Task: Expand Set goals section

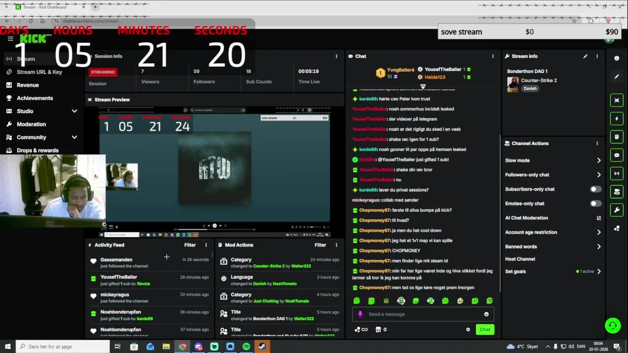Action: point(599,271)
